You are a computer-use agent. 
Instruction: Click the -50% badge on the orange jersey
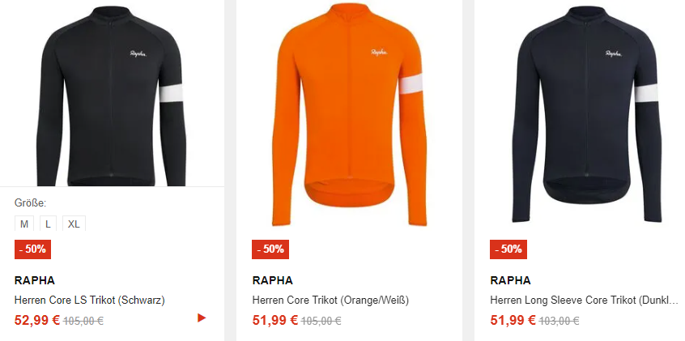[x=270, y=249]
